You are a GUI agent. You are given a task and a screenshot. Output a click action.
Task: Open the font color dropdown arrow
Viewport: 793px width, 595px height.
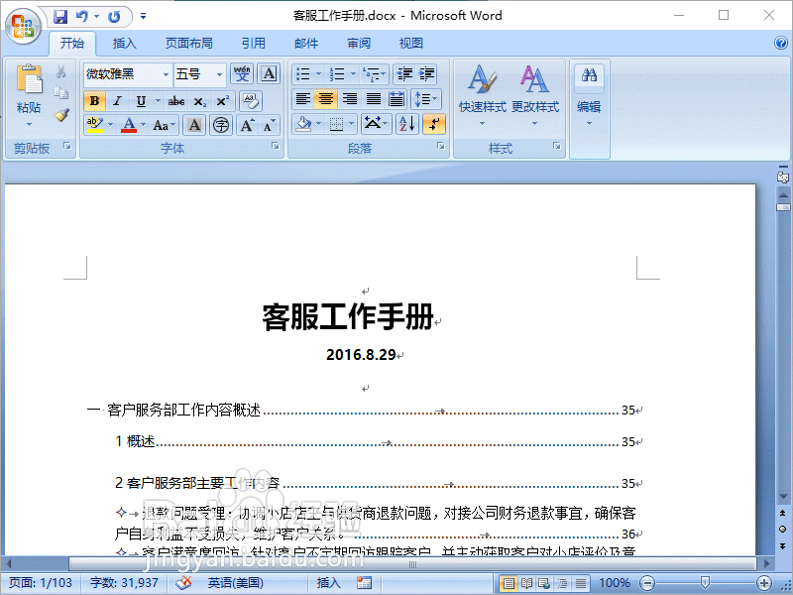click(143, 124)
